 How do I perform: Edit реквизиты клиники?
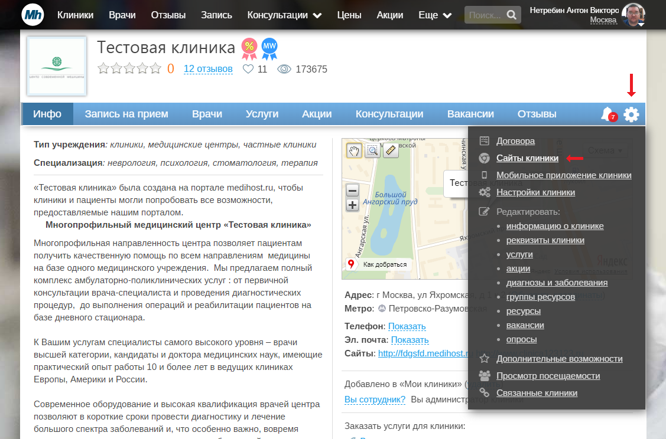pyautogui.click(x=545, y=240)
